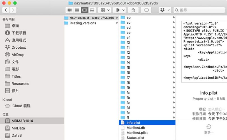
Task: Click Add Tags link in preview pane
Action: (x=217, y=109)
